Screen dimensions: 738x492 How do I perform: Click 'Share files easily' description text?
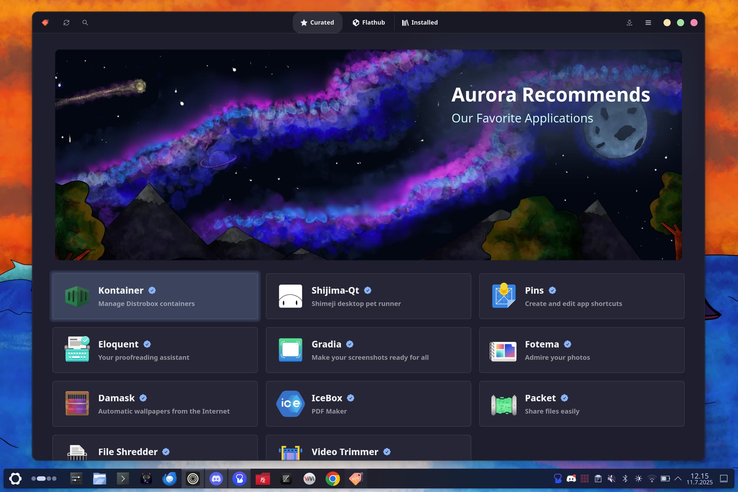click(x=552, y=411)
